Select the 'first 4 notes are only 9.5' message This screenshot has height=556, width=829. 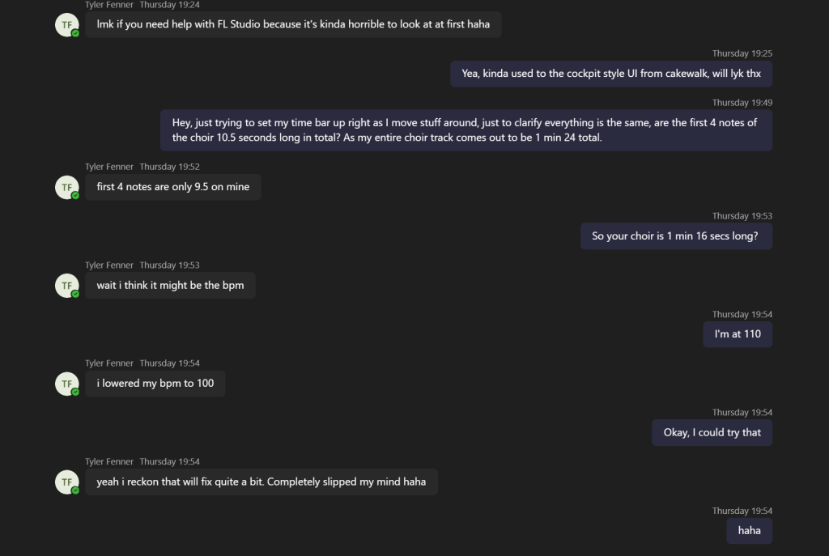pyautogui.click(x=173, y=187)
